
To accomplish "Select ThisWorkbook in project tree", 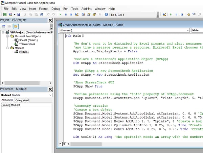I will (x=27, y=44).
